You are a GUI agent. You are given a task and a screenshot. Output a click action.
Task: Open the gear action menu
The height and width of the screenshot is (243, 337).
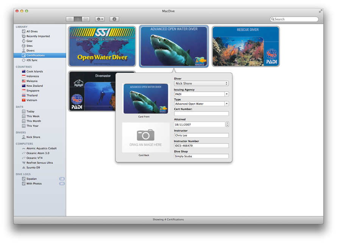point(100,19)
